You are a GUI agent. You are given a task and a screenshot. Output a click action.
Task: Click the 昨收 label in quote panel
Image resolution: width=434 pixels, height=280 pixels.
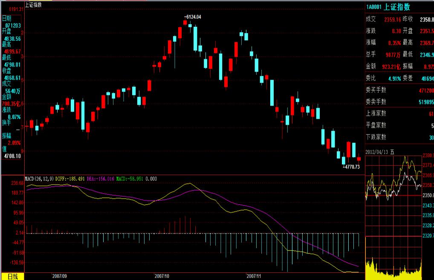coord(408,19)
